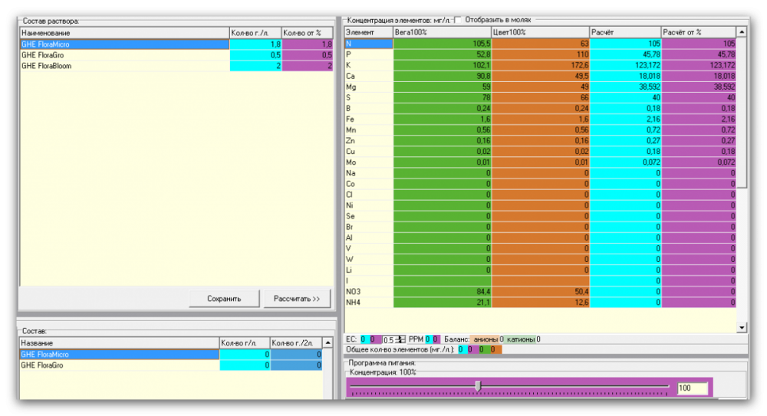767x416 pixels.
Task: Select GHE FloraMicro in lower Состав list
Action: [120, 355]
